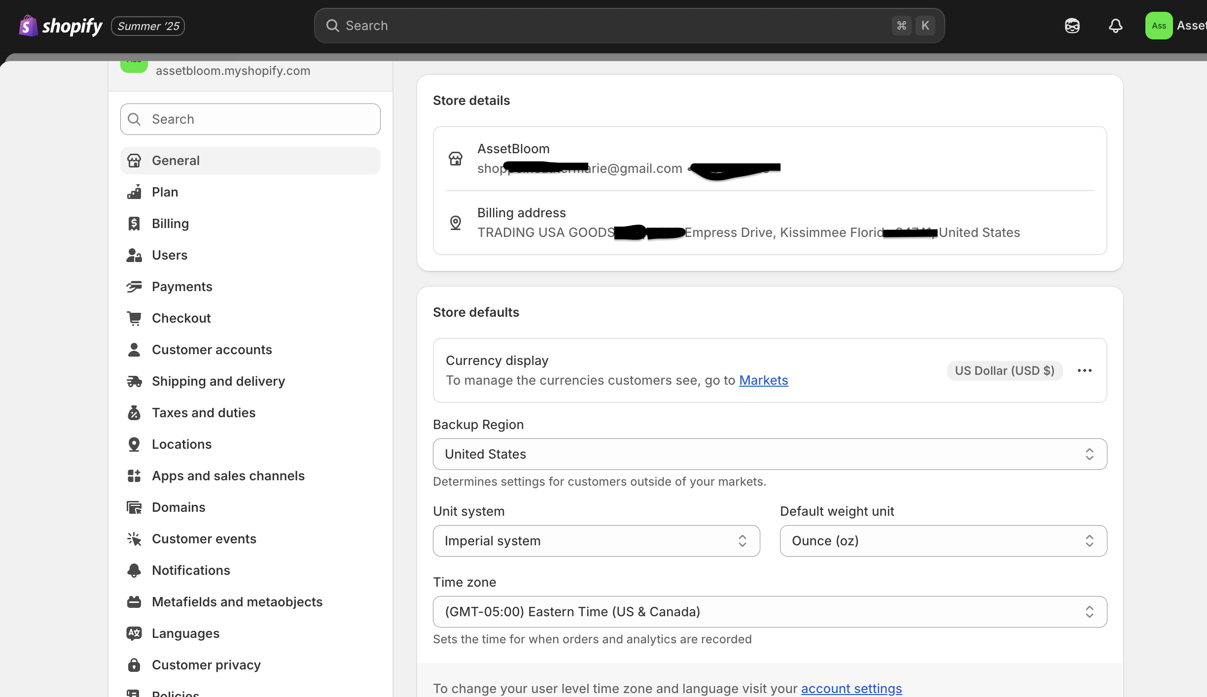
Task: Open the Default weight unit dropdown
Action: tap(943, 541)
